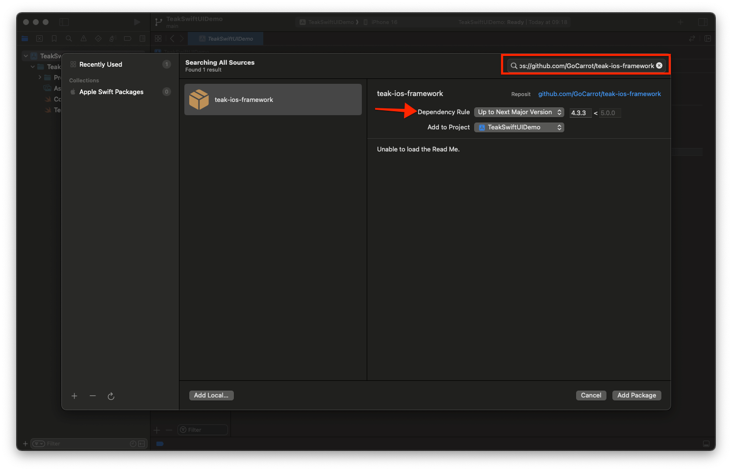
Task: Click editor review swap arrows icon
Action: coord(692,39)
